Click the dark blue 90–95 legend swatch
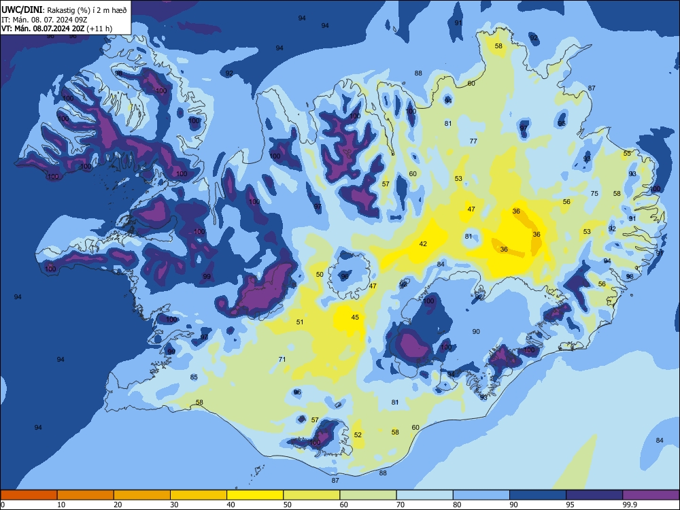The width and height of the screenshot is (680, 510). tap(538, 495)
